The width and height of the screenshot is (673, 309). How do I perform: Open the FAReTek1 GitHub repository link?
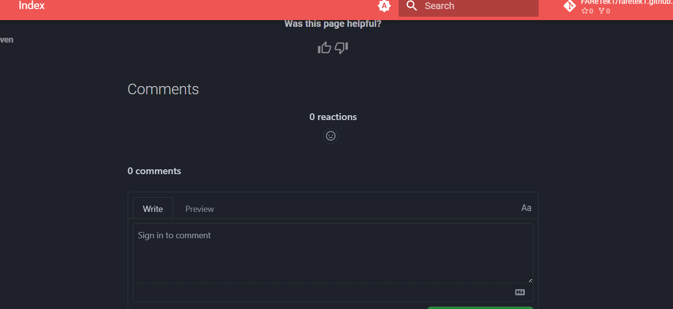click(626, 2)
